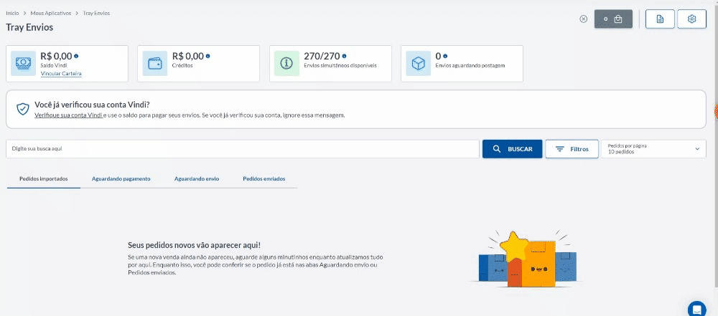
Task: Go to Início in the breadcrumb
Action: coord(12,14)
